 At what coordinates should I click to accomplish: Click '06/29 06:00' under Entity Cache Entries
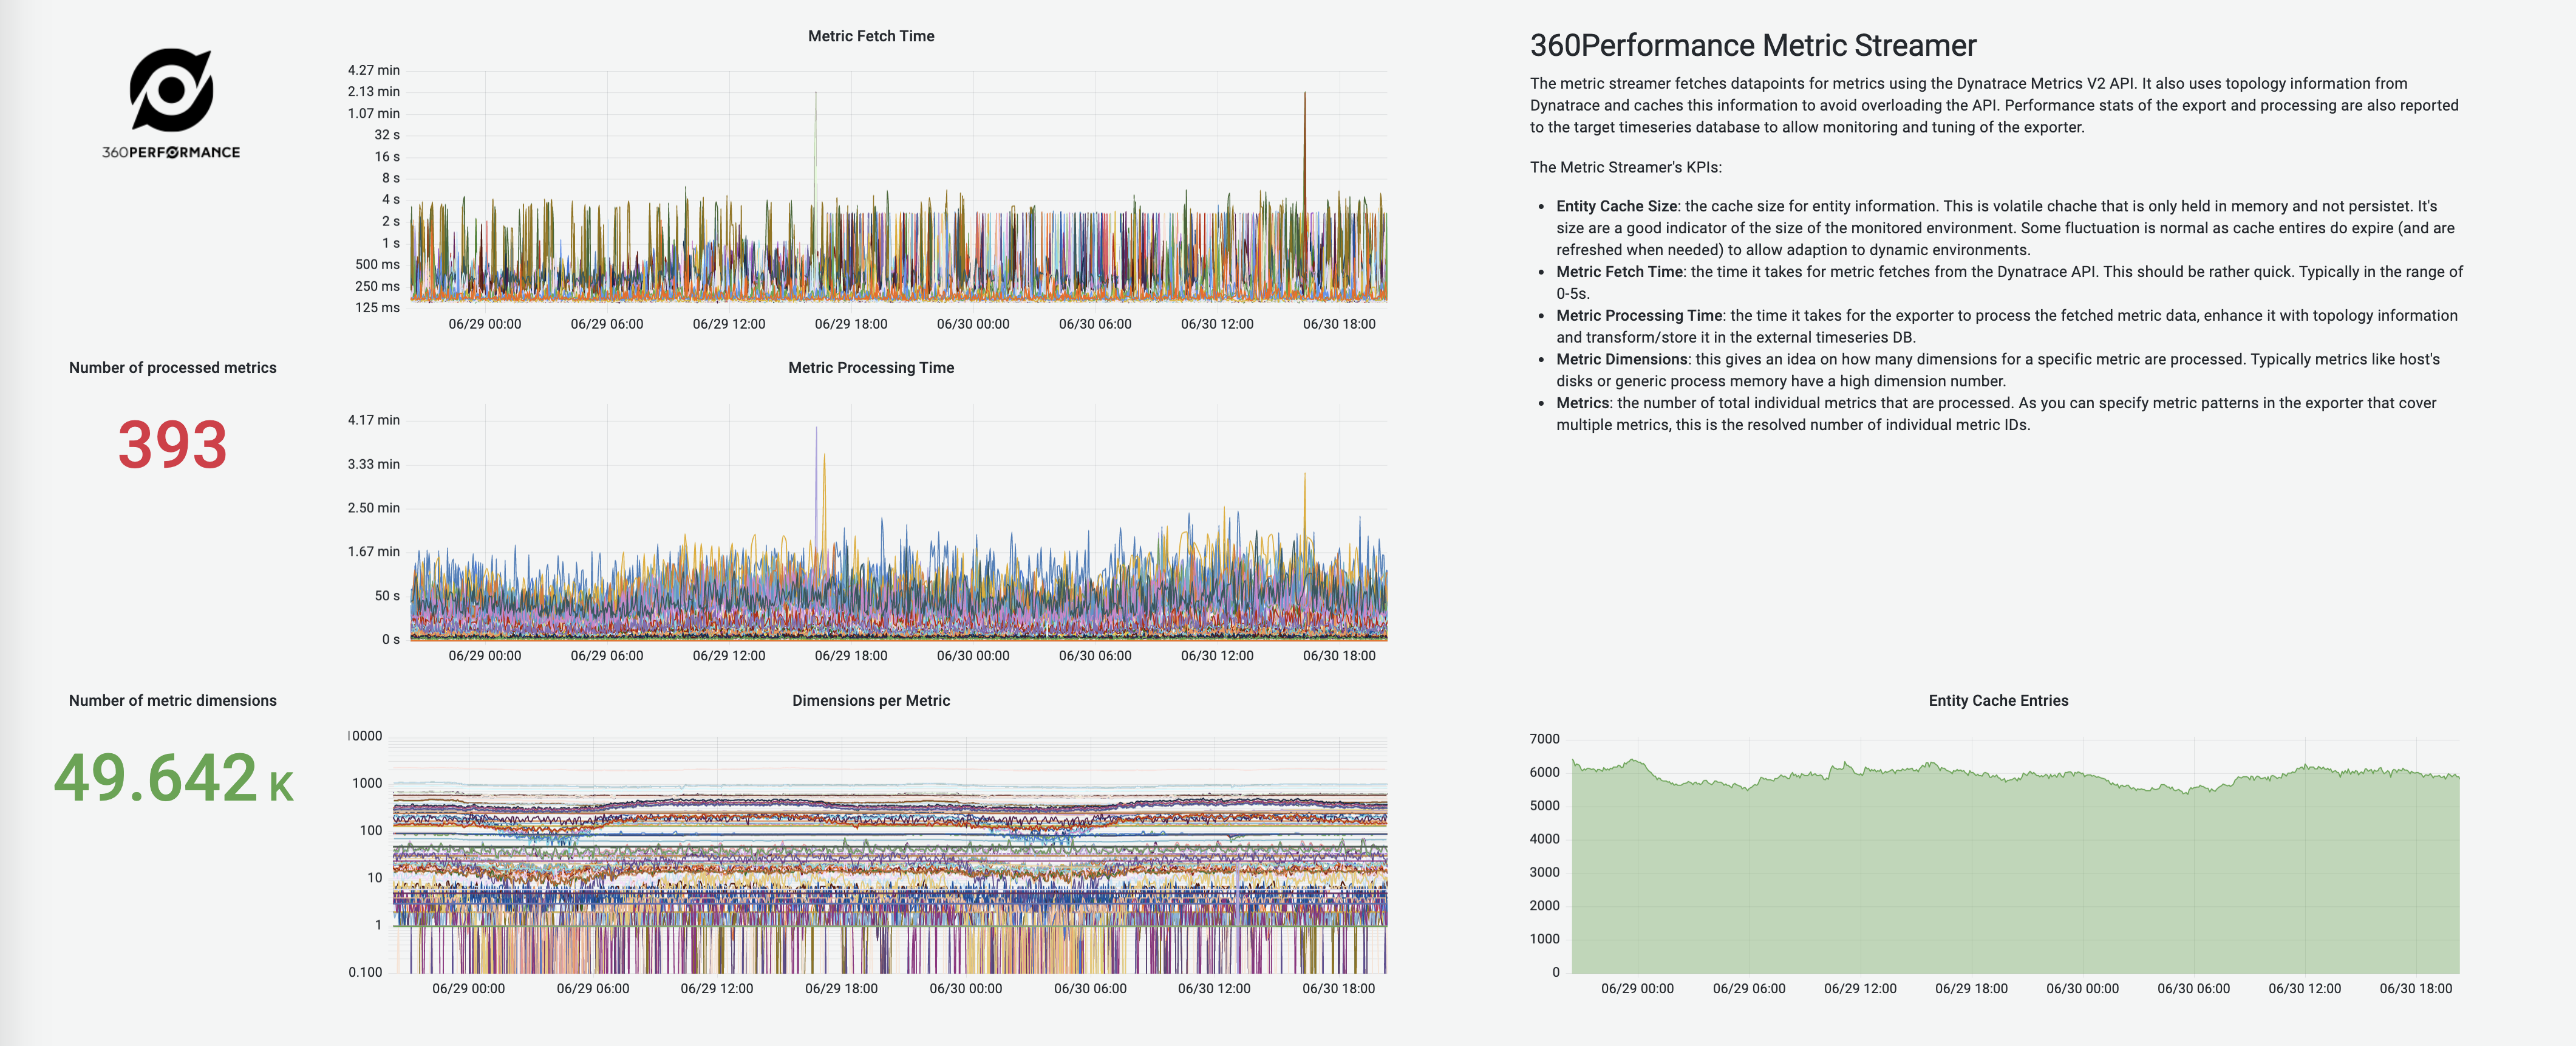click(x=1749, y=988)
